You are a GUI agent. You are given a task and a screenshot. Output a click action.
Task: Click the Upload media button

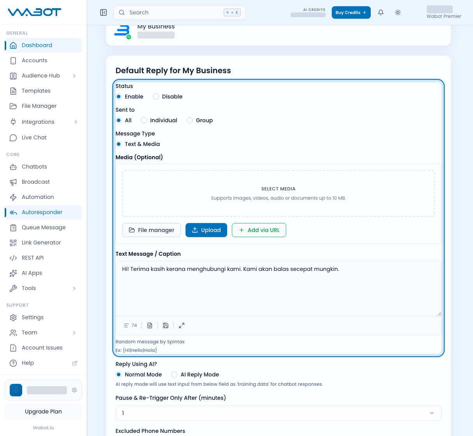(206, 230)
